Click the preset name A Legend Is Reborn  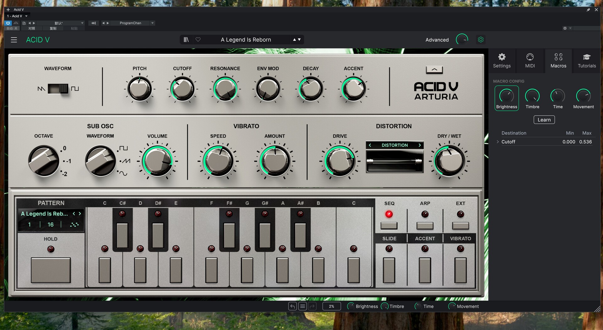click(246, 40)
